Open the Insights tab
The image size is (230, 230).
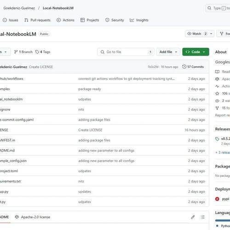point(139,20)
